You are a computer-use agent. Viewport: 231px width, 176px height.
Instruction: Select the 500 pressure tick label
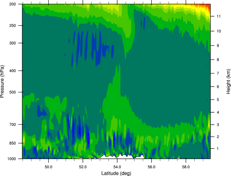[13, 92]
